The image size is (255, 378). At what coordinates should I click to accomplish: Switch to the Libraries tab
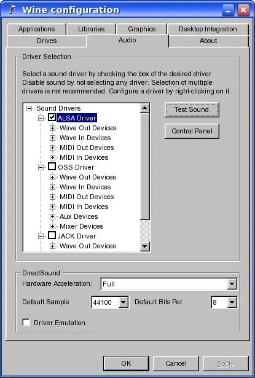92,29
